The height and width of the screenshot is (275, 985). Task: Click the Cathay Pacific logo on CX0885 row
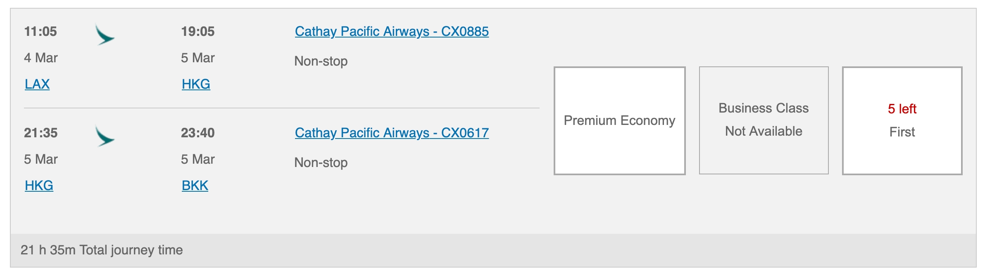click(x=105, y=35)
